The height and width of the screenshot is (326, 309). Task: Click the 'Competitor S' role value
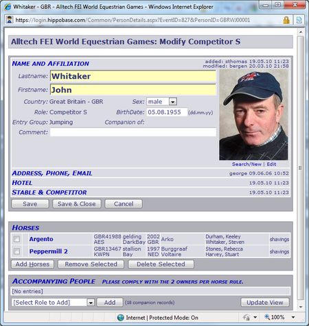[x=68, y=112]
